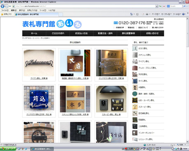Click ホーム in black navigation bar
This screenshot has height=151, width=189.
click(x=34, y=33)
